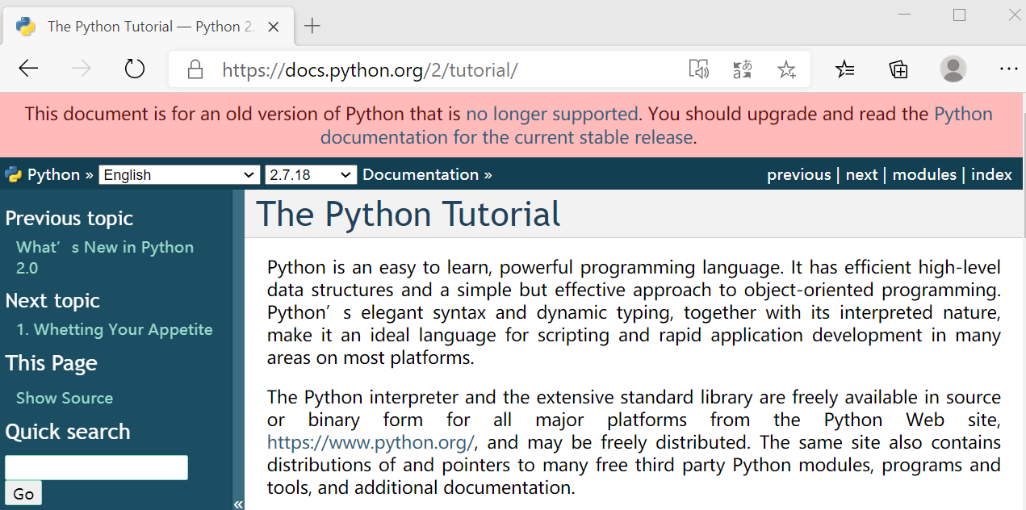Click the Documentation breadcrumb link
1026x510 pixels.
pyautogui.click(x=421, y=175)
